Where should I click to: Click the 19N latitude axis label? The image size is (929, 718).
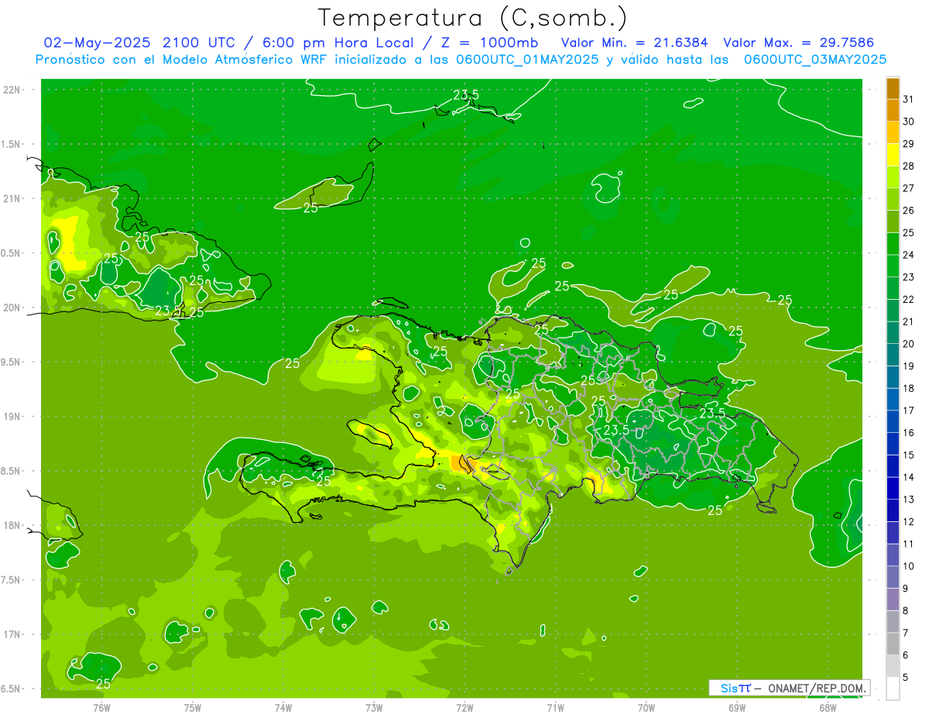(11, 417)
